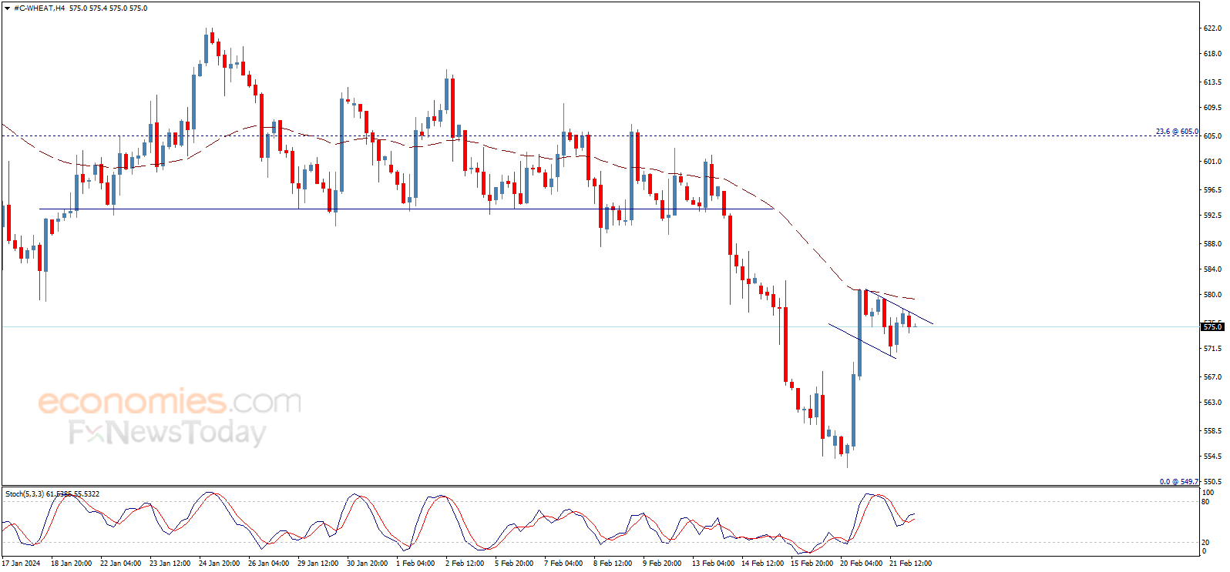
Task: Click the 15 Feb 20:00 time label
Action: [812, 564]
